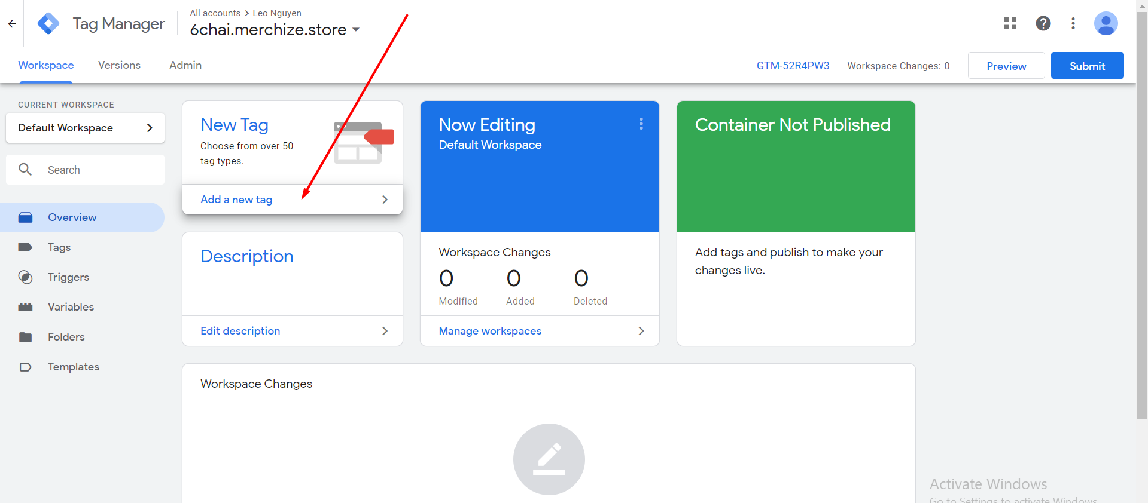This screenshot has width=1148, height=503.
Task: Focus the sidebar Search field
Action: coord(85,170)
